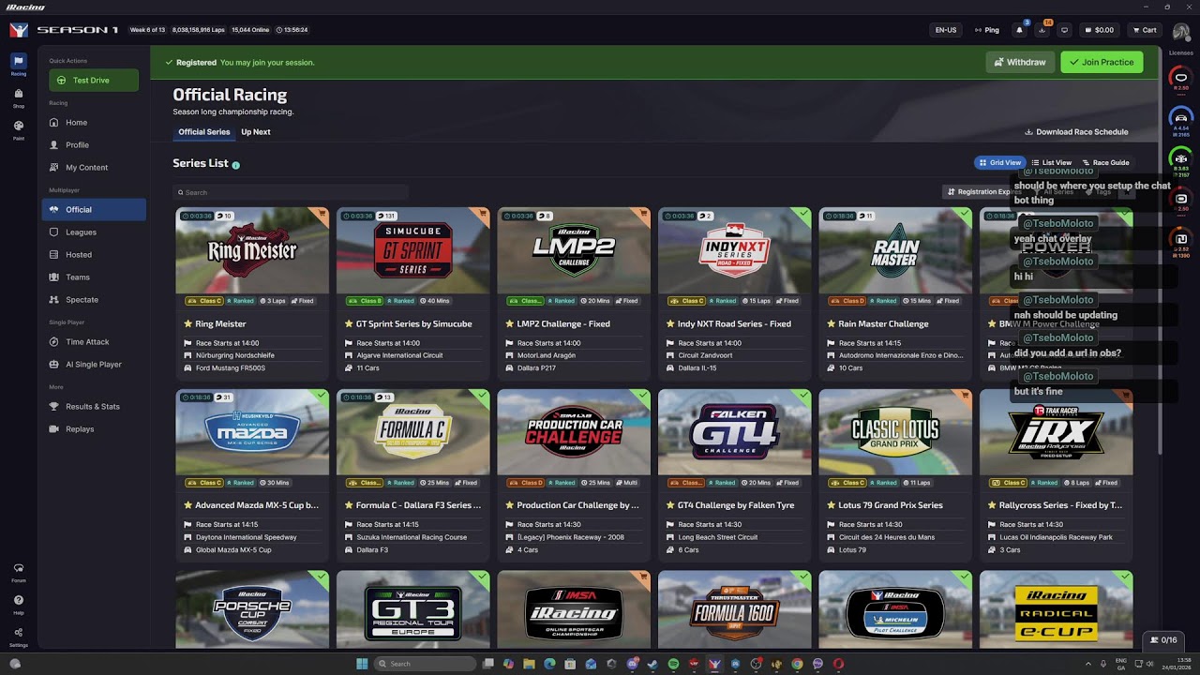Open the Forum icon in left rail
The width and height of the screenshot is (1200, 675).
click(19, 571)
